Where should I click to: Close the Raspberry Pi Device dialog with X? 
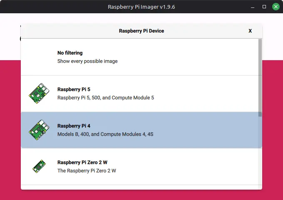click(250, 31)
